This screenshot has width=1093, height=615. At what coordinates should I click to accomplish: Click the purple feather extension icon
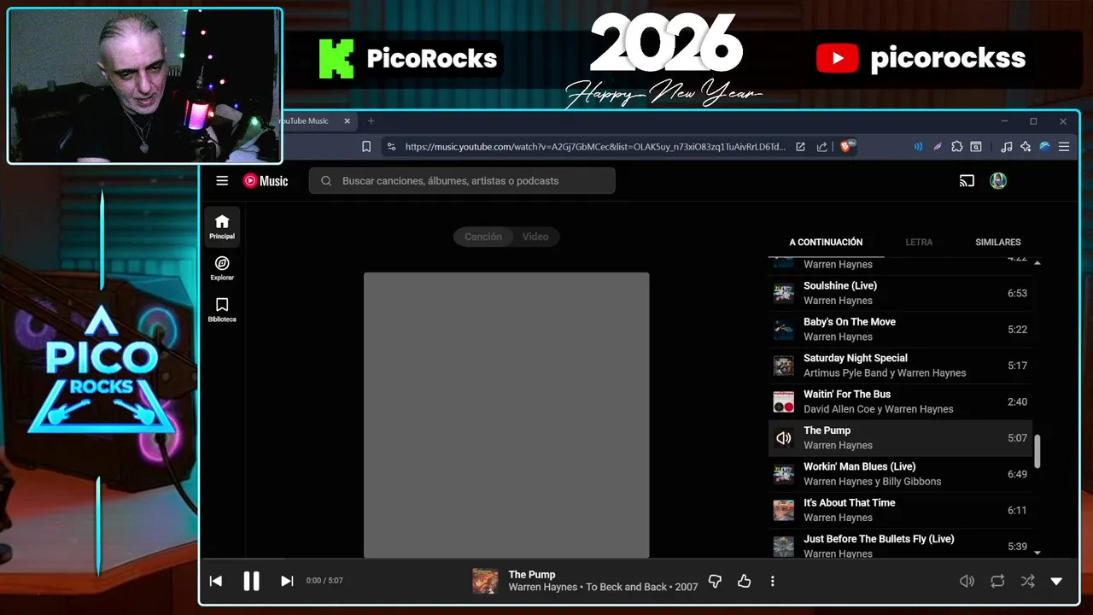click(x=938, y=147)
